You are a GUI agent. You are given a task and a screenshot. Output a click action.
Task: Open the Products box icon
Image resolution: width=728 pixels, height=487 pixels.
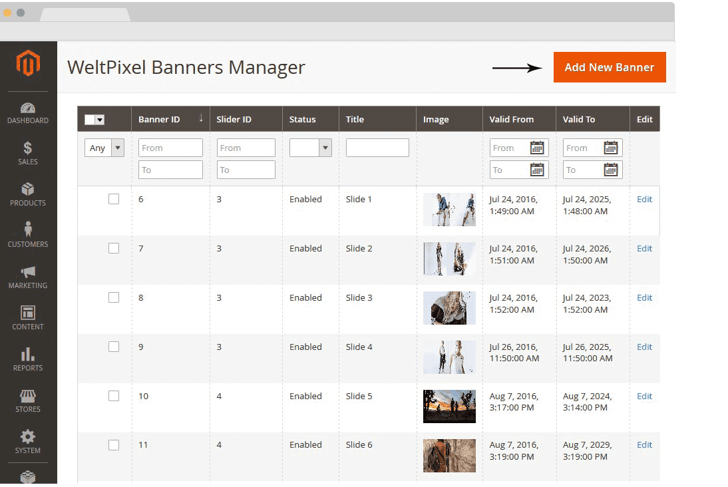pyautogui.click(x=28, y=190)
